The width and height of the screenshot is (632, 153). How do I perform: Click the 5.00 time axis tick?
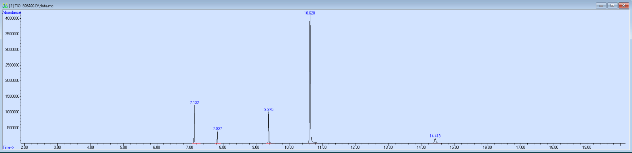[123, 147]
